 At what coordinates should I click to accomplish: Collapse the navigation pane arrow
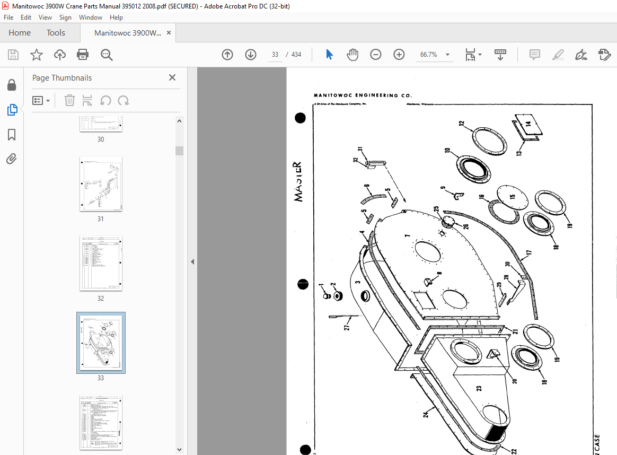point(192,261)
